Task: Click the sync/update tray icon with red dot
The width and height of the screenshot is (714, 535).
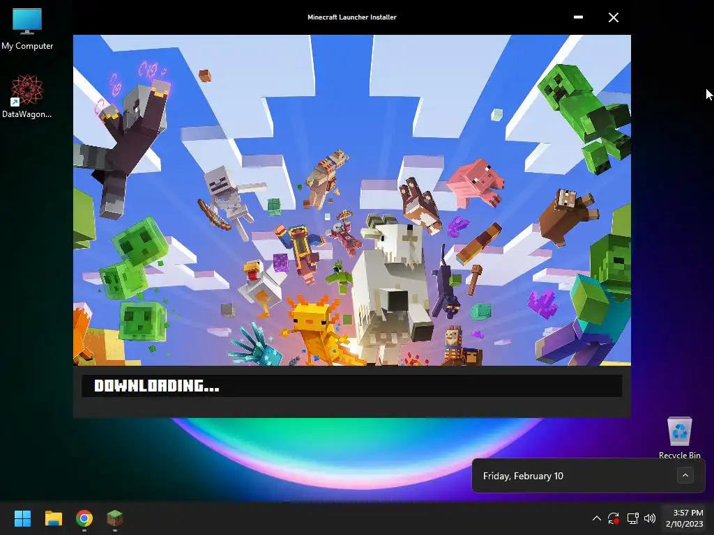Action: (614, 518)
